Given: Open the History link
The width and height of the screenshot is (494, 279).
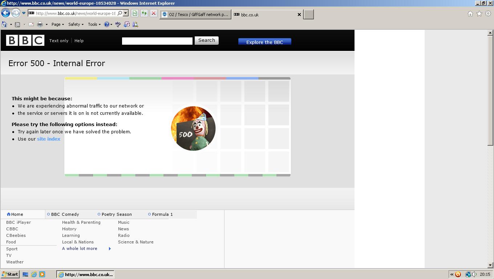Looking at the screenshot, I should 69,229.
